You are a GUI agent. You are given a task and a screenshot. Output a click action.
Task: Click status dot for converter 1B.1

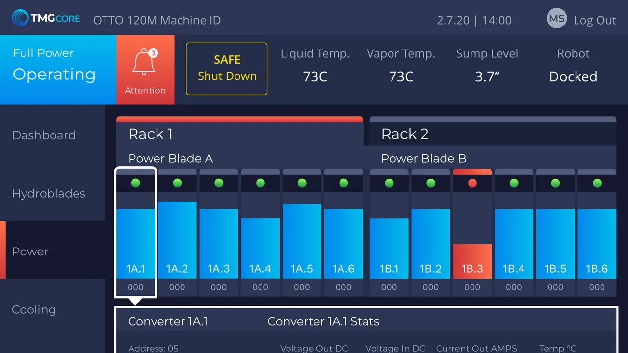[389, 183]
